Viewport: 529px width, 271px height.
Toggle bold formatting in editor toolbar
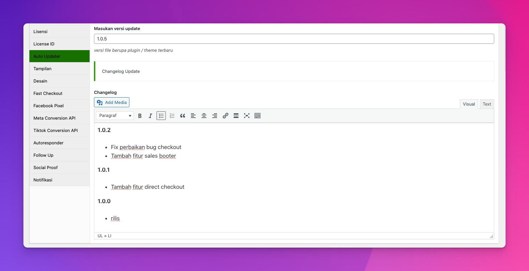pos(140,116)
